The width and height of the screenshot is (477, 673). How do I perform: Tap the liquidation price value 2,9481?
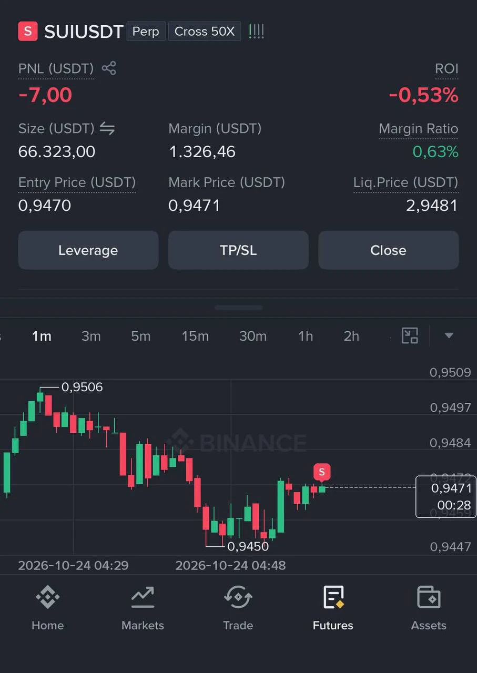(432, 206)
